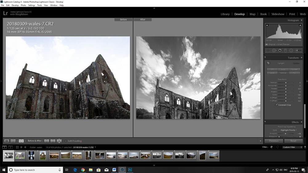Viewport: 308px width, 173px height.
Task: Copy Before settings to After
Action: point(47,141)
